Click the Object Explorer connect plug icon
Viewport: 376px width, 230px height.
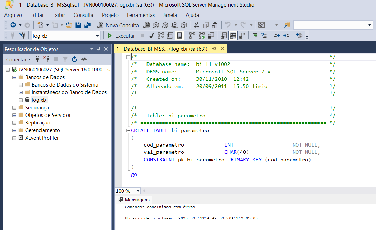point(37,59)
